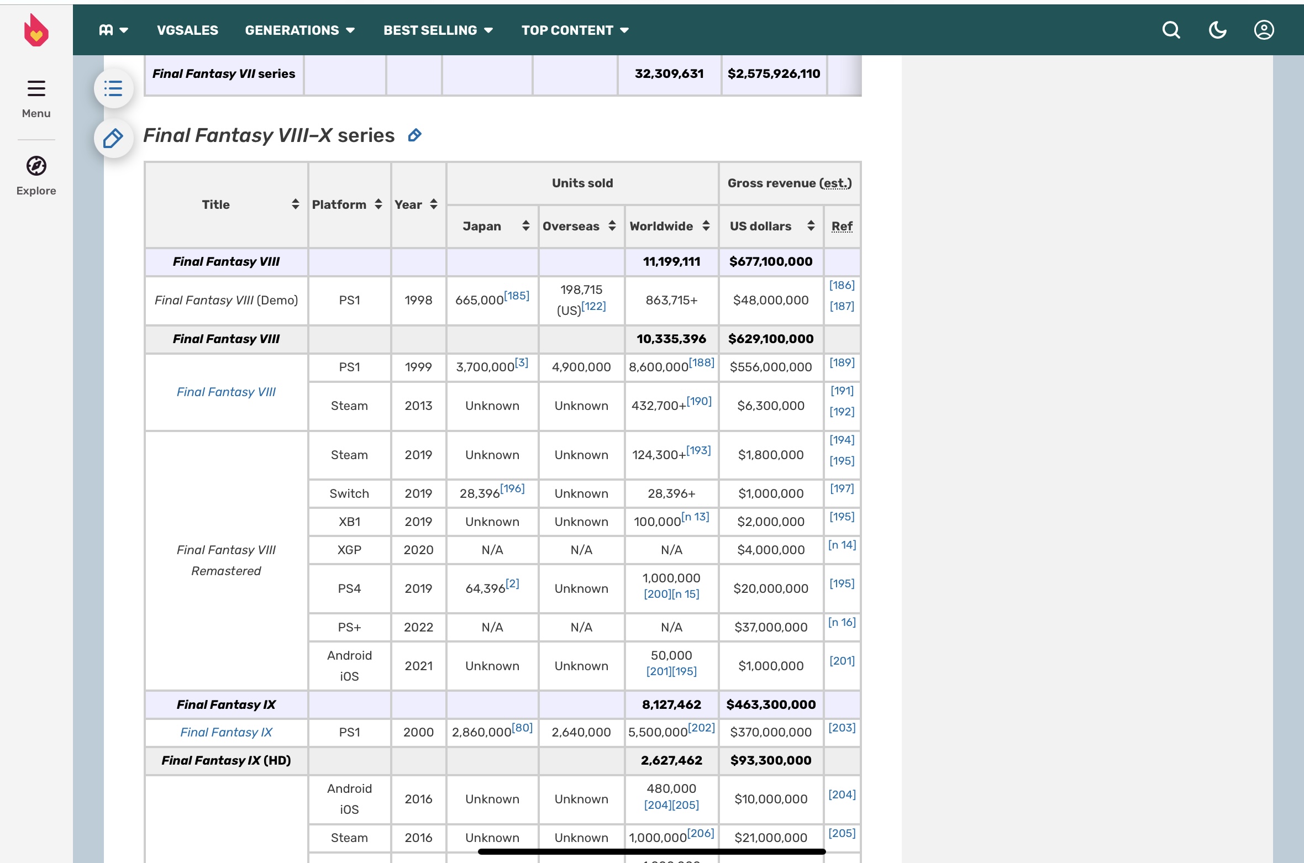The height and width of the screenshot is (863, 1304).
Task: Open citation [194] in Steam 2019 row
Action: click(842, 440)
